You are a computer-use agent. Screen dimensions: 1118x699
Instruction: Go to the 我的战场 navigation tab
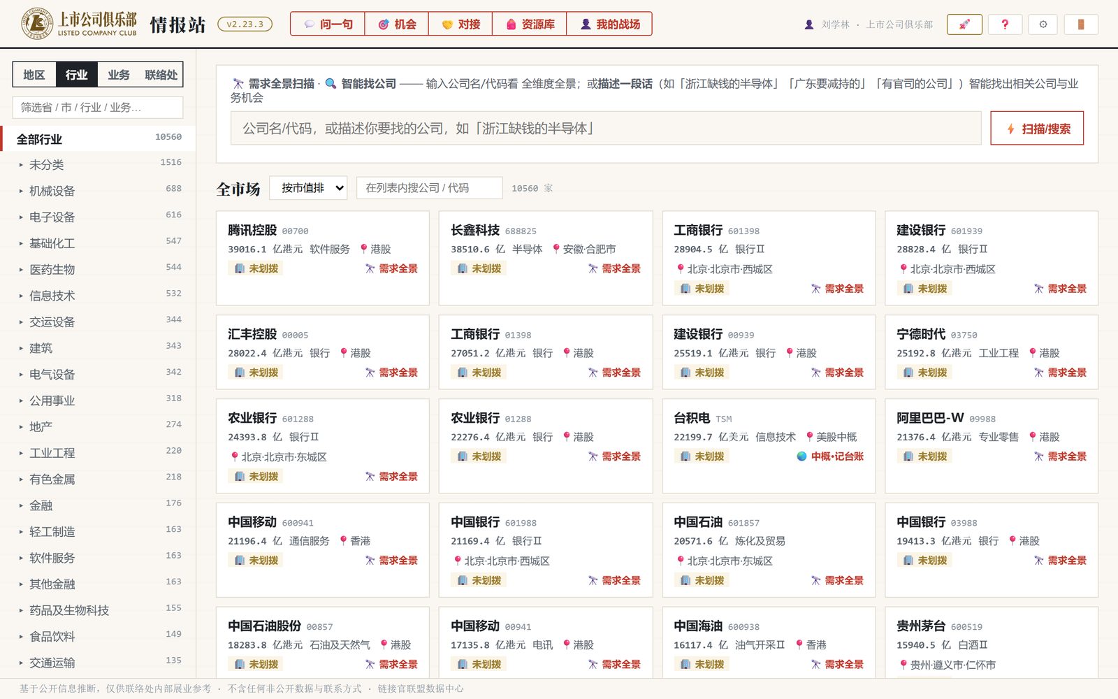(x=609, y=24)
